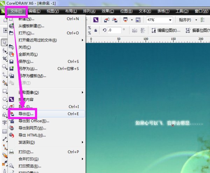Choose 导入(I)... menu entry

47,107
